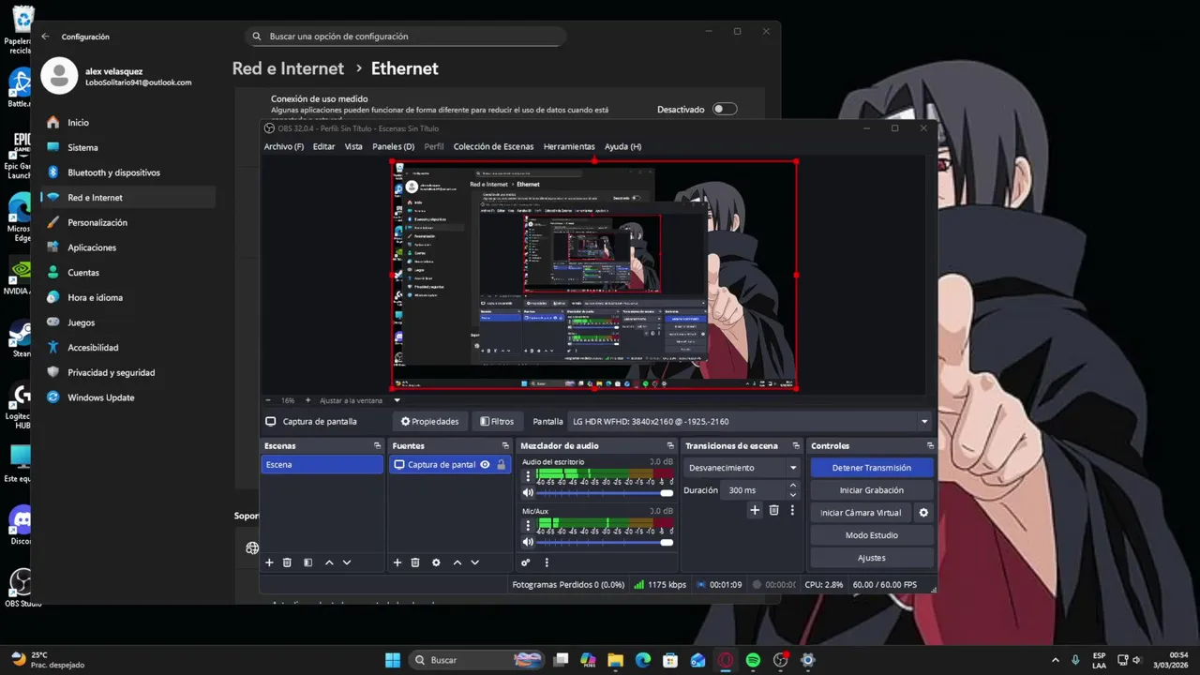Open Mic/Aux three-dot options
Viewport: 1200px width, 675px height.
528,526
